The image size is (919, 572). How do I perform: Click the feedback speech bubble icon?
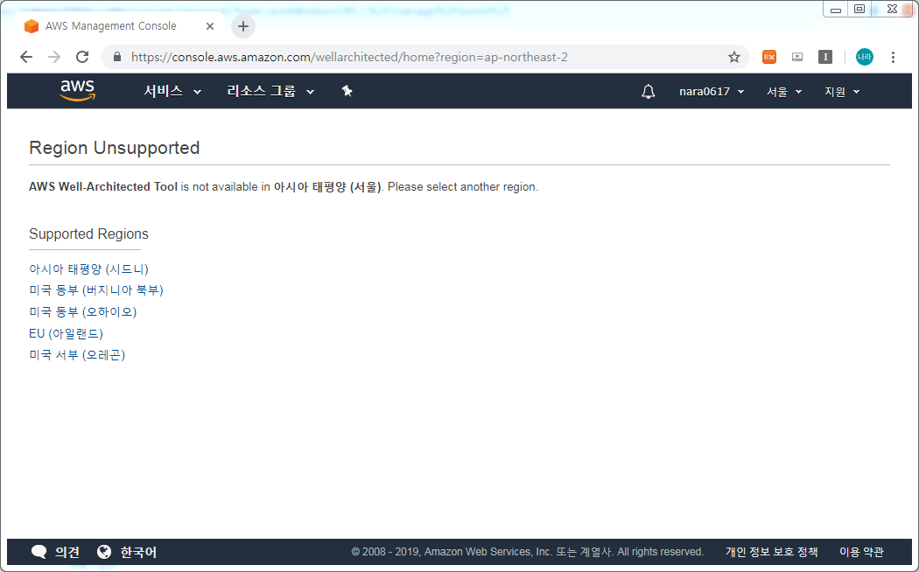coord(39,552)
